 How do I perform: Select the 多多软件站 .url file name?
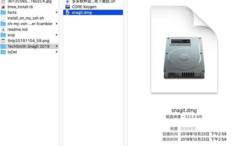click(94, 2)
